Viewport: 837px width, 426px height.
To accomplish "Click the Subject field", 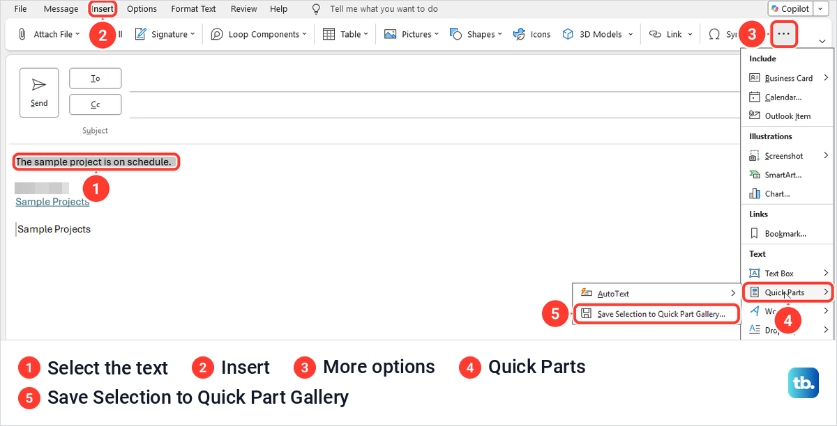I will (434, 131).
